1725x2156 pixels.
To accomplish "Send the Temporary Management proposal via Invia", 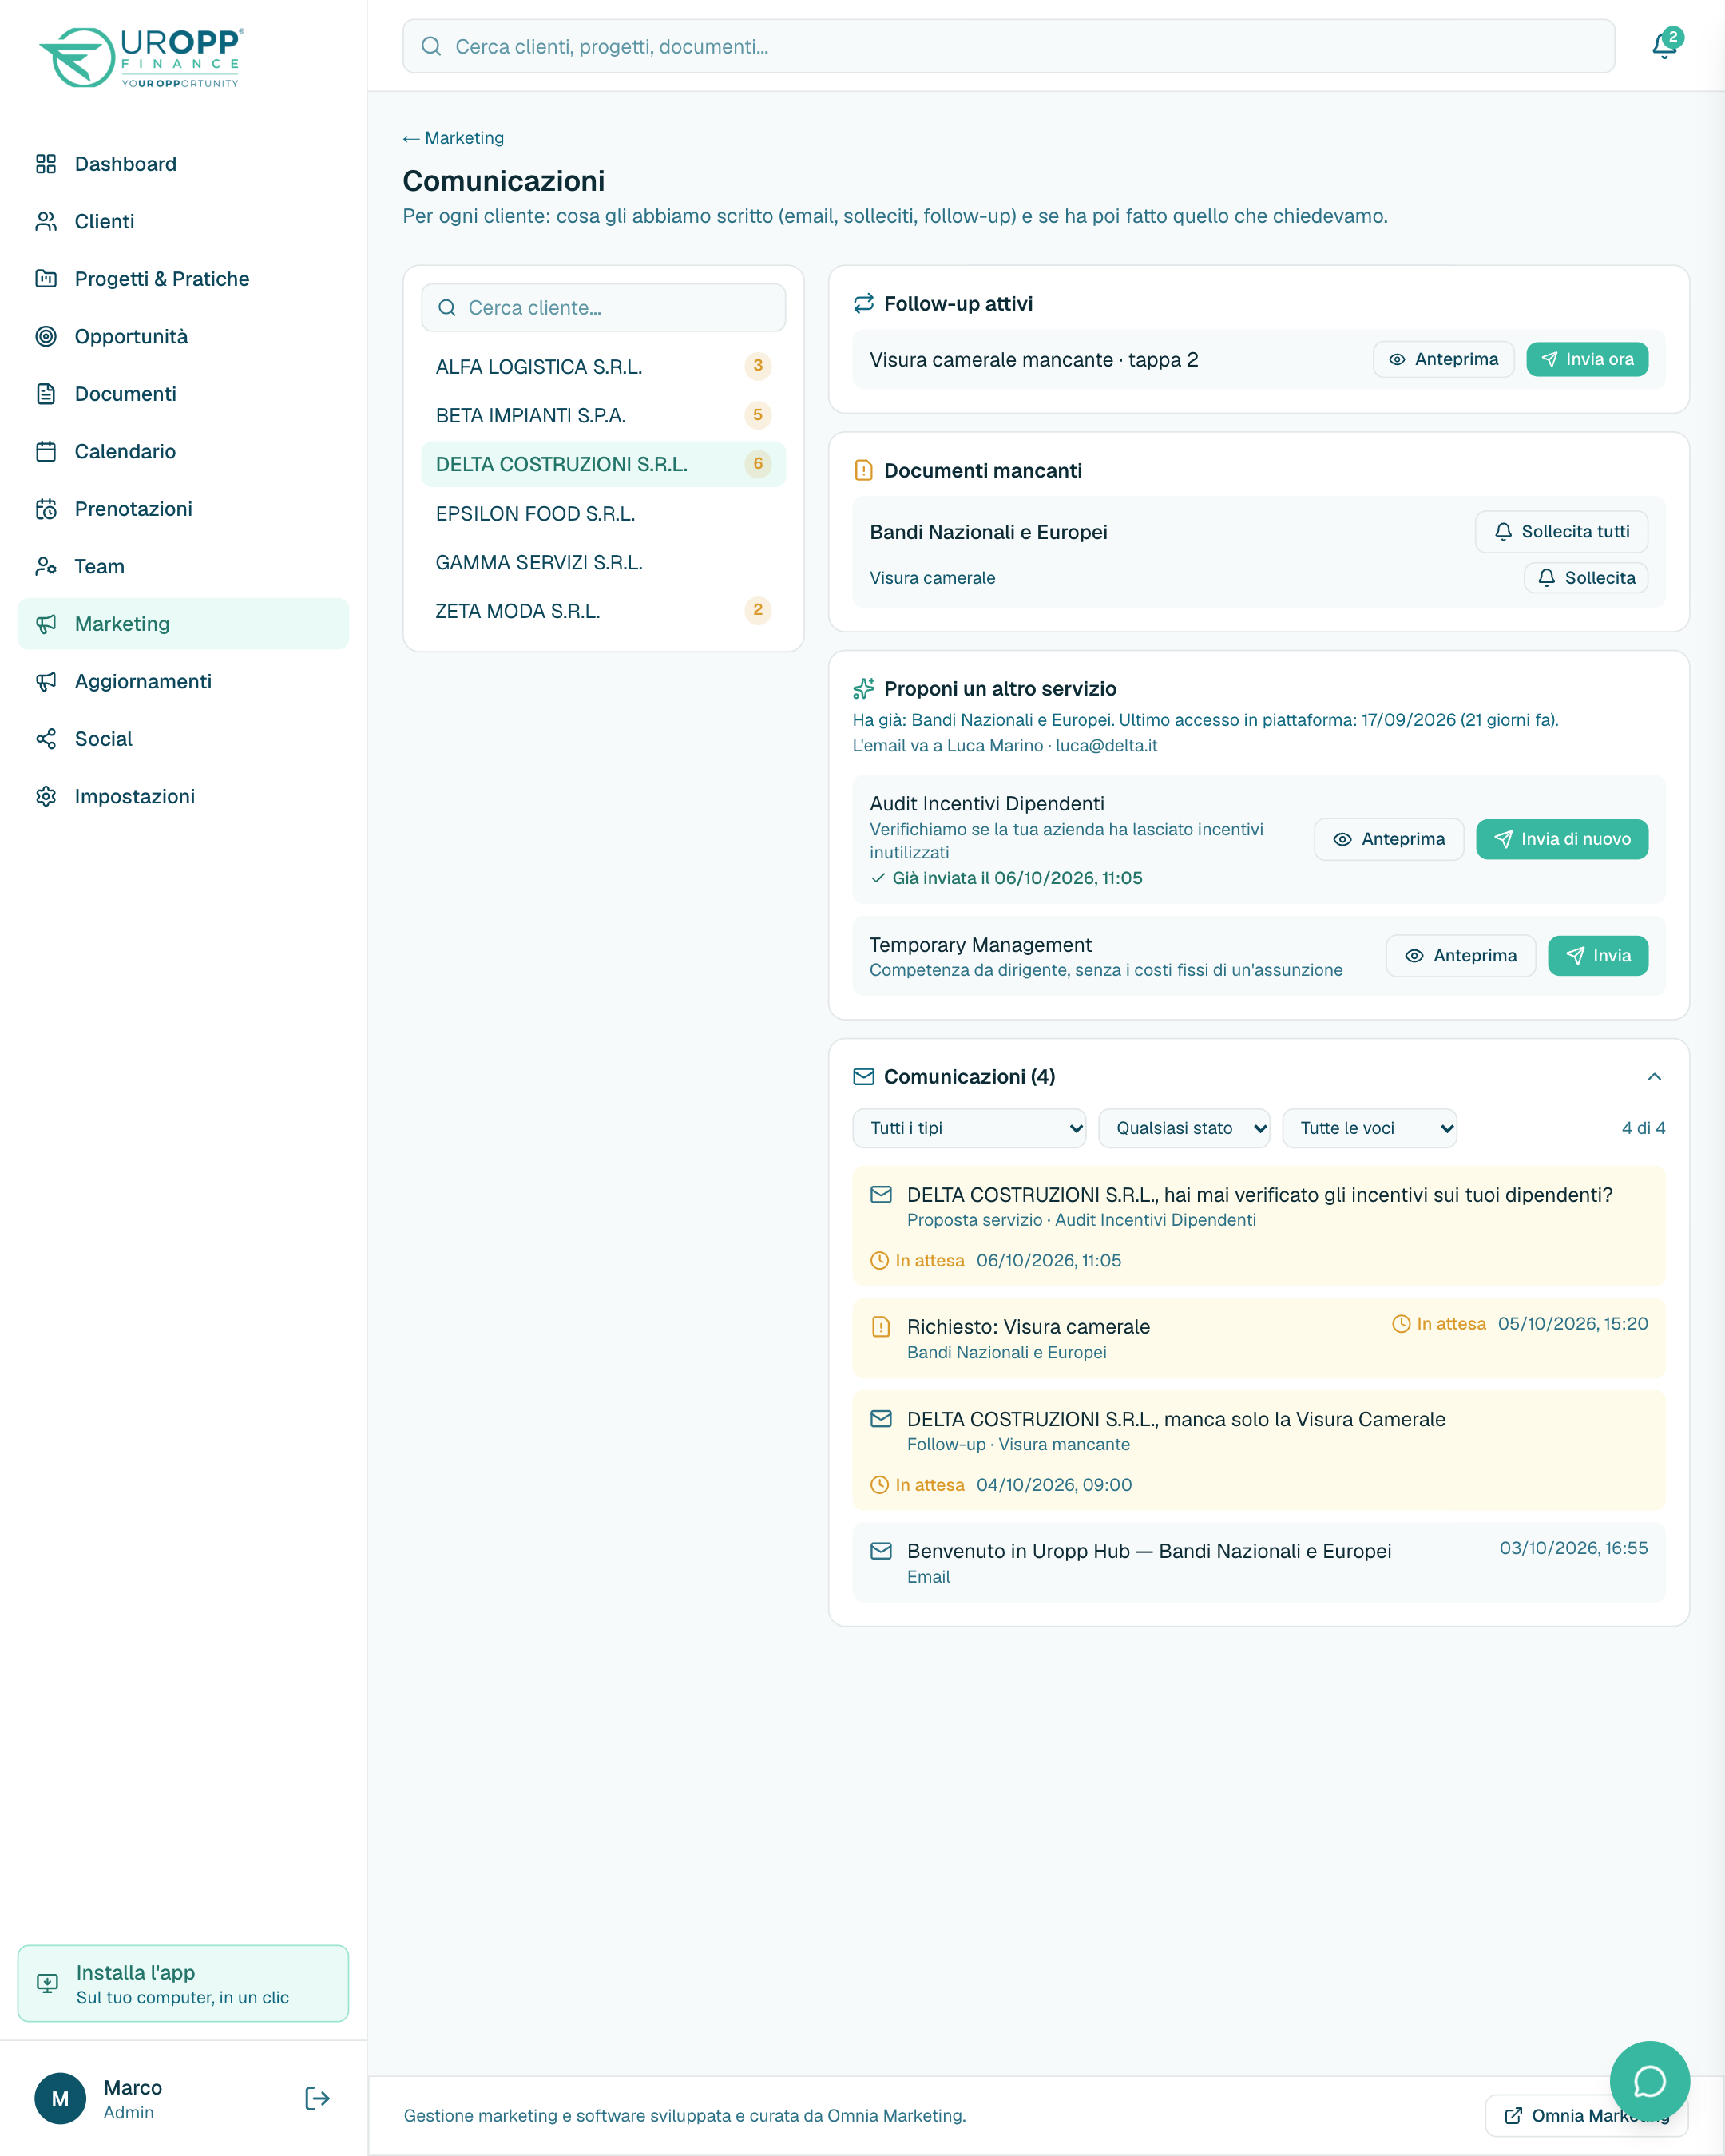I will coord(1597,956).
